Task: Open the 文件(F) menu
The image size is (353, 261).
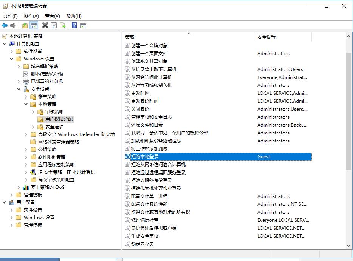Action: 10,16
